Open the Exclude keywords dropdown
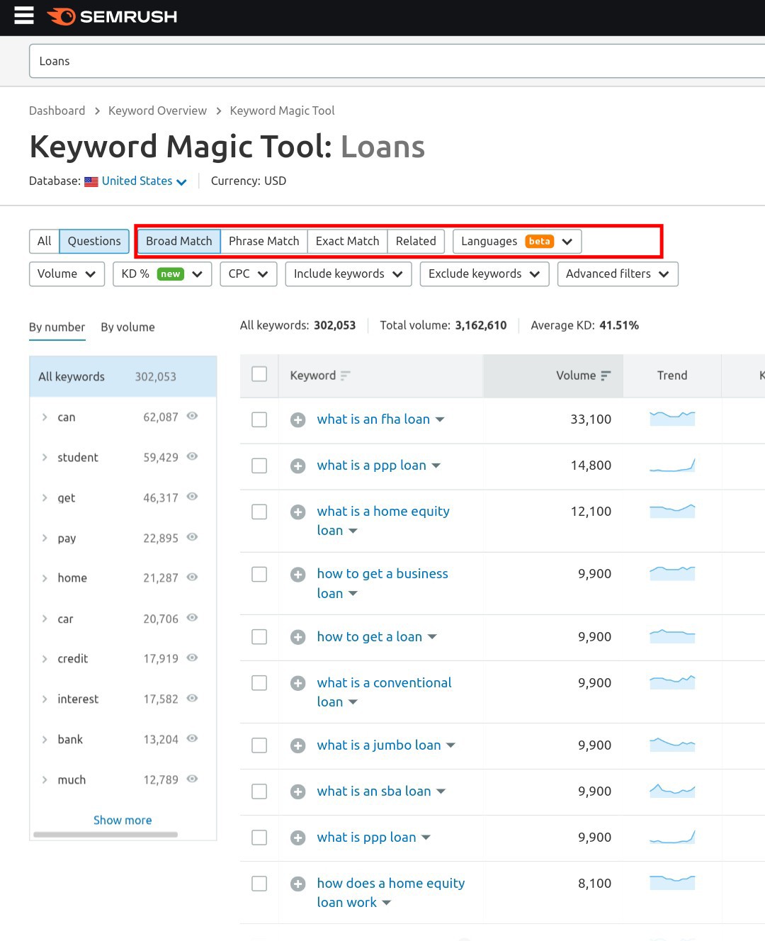Screen dimensions: 765x941 pos(484,274)
